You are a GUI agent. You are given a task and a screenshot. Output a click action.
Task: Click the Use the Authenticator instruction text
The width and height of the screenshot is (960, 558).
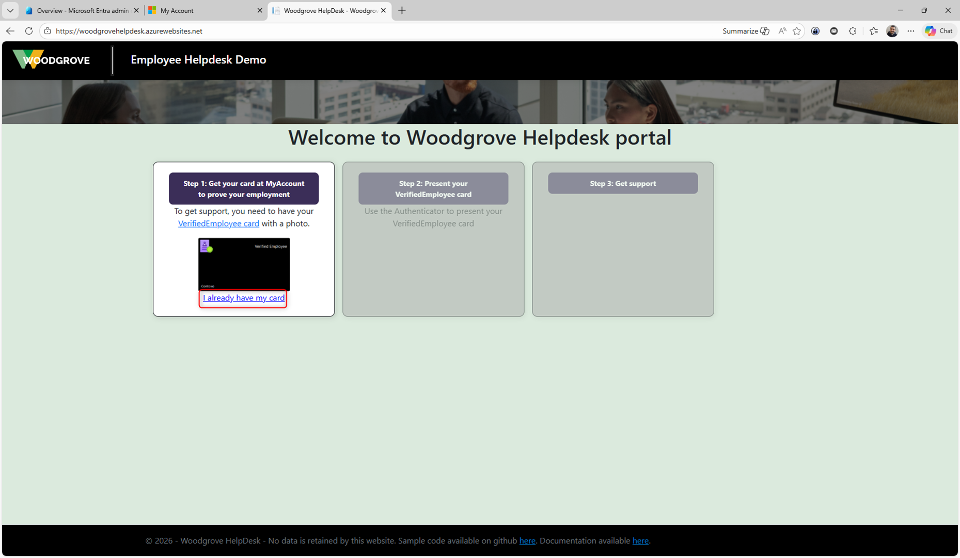(x=433, y=217)
